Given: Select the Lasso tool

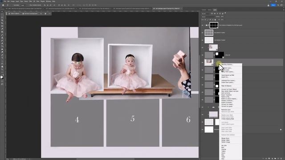Looking at the screenshot, I should [2, 18].
